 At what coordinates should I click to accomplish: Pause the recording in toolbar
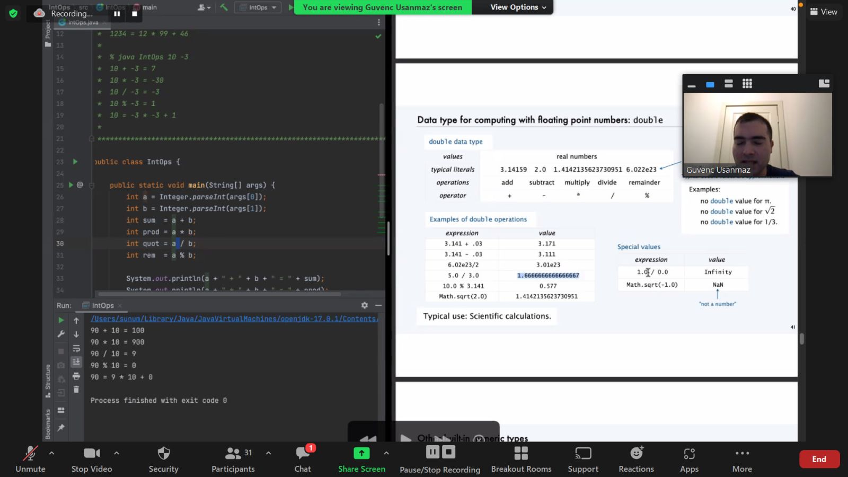point(433,452)
